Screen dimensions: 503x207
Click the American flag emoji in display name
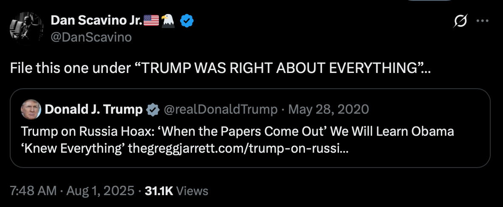click(151, 20)
